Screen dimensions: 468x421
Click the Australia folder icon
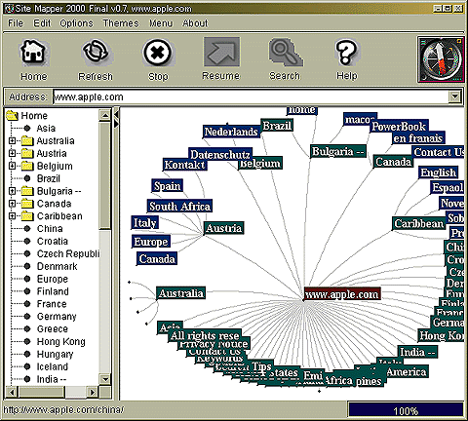pos(27,140)
